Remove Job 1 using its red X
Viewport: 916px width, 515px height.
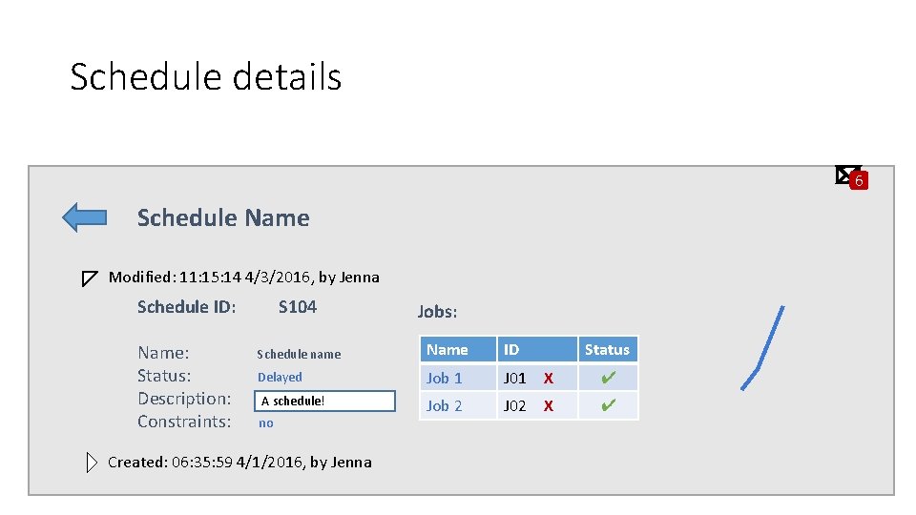pyautogui.click(x=548, y=379)
